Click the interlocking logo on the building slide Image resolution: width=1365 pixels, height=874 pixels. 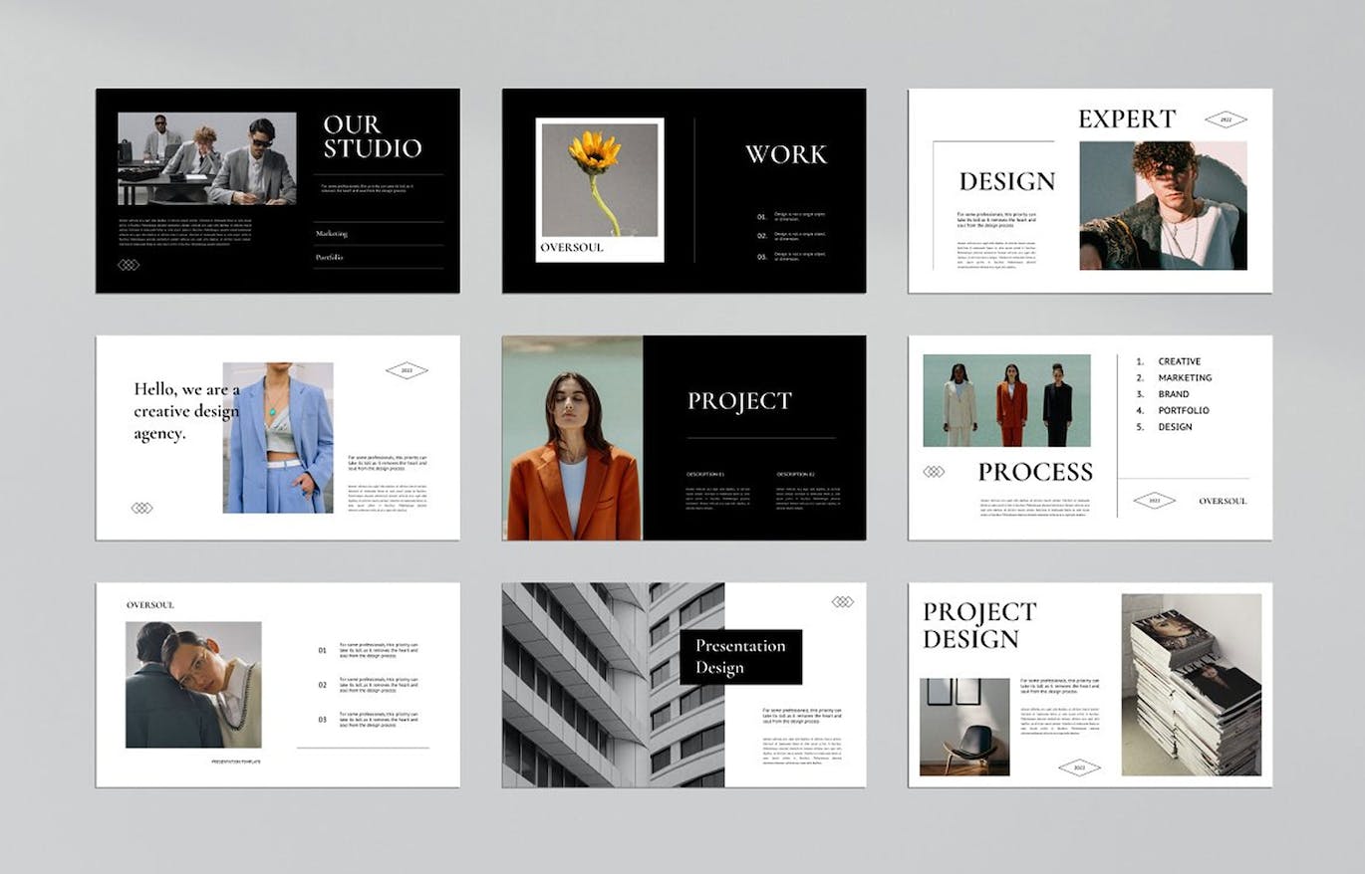pos(843,601)
